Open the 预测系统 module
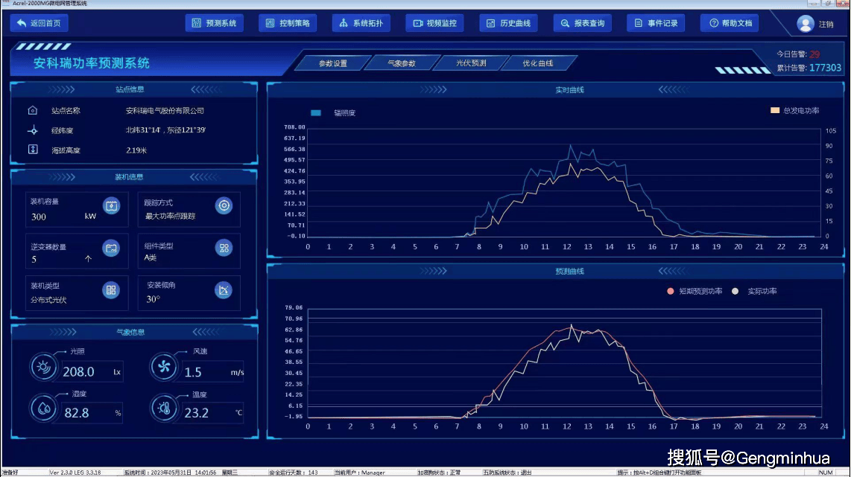Image resolution: width=851 pixels, height=477 pixels. (215, 23)
